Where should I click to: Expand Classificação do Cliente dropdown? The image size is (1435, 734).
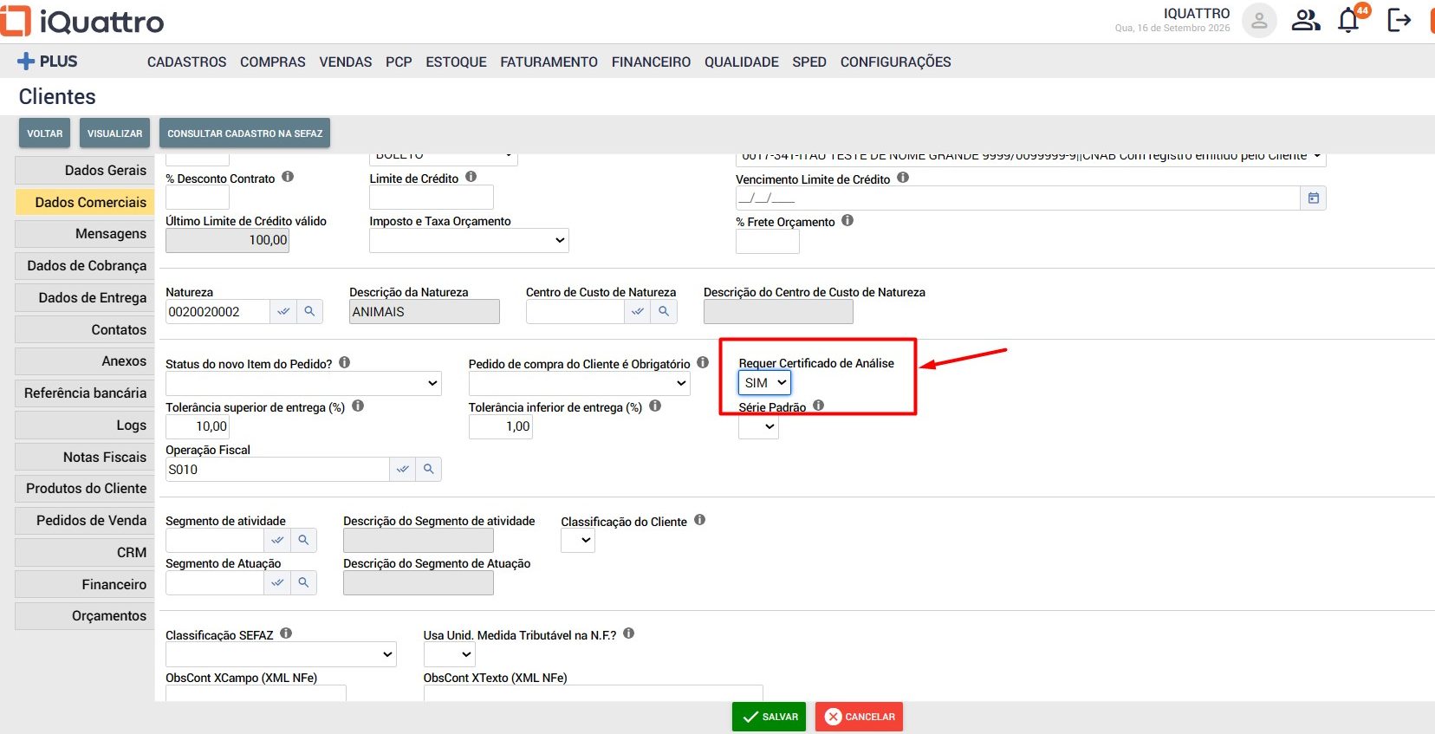point(578,540)
